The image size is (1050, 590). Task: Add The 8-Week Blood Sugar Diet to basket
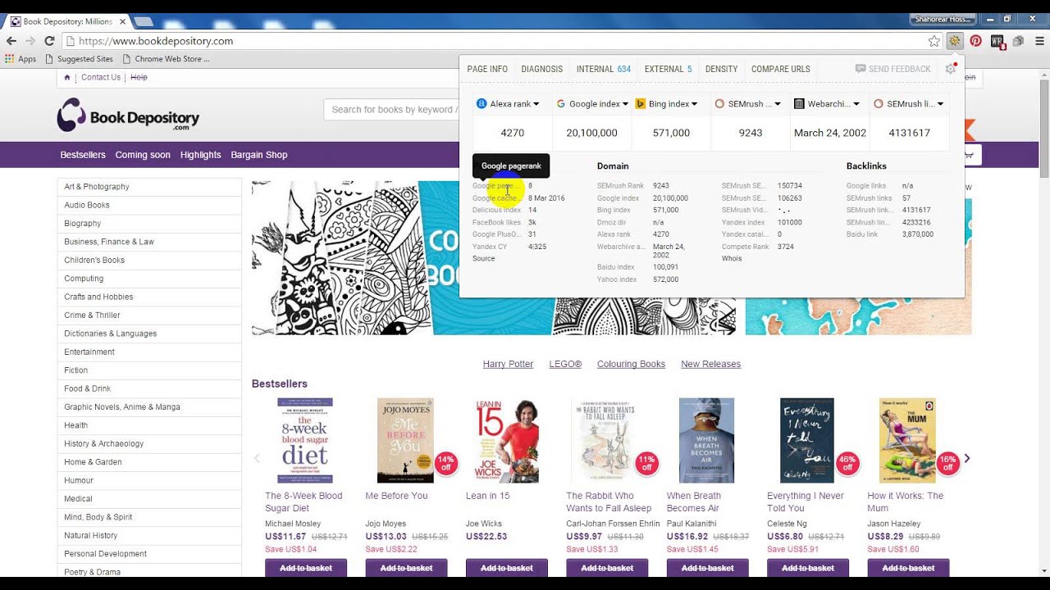306,568
